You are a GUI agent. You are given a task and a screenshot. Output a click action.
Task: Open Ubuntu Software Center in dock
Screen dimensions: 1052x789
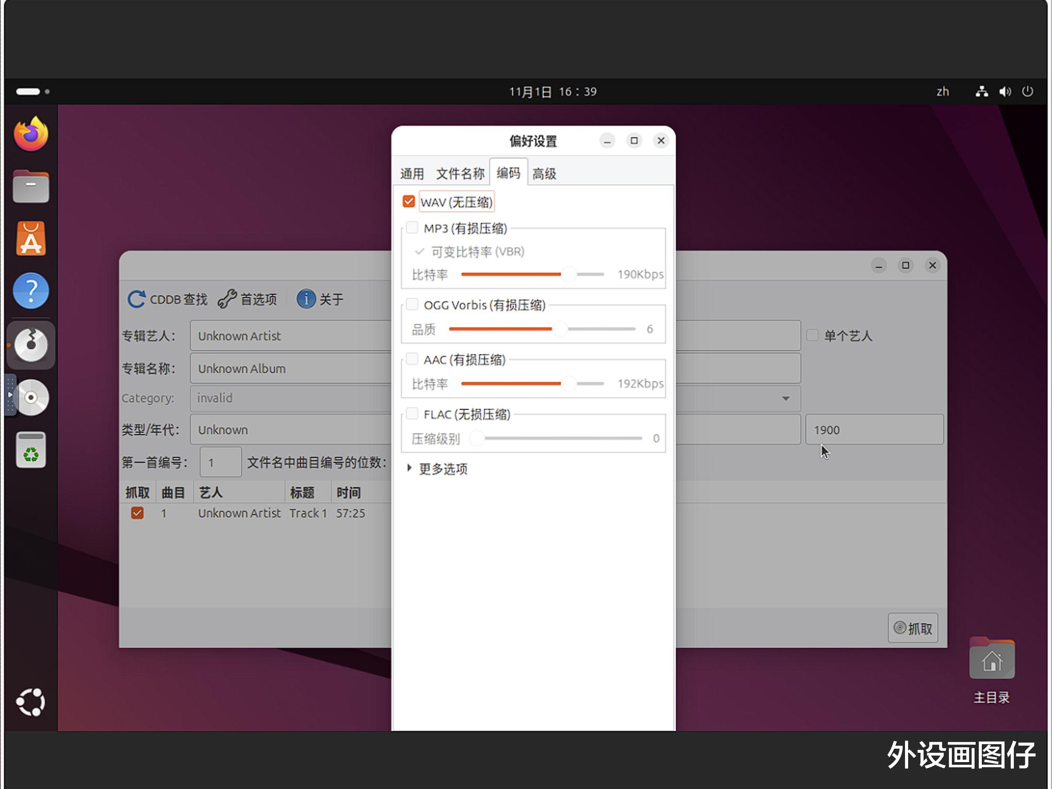(31, 239)
